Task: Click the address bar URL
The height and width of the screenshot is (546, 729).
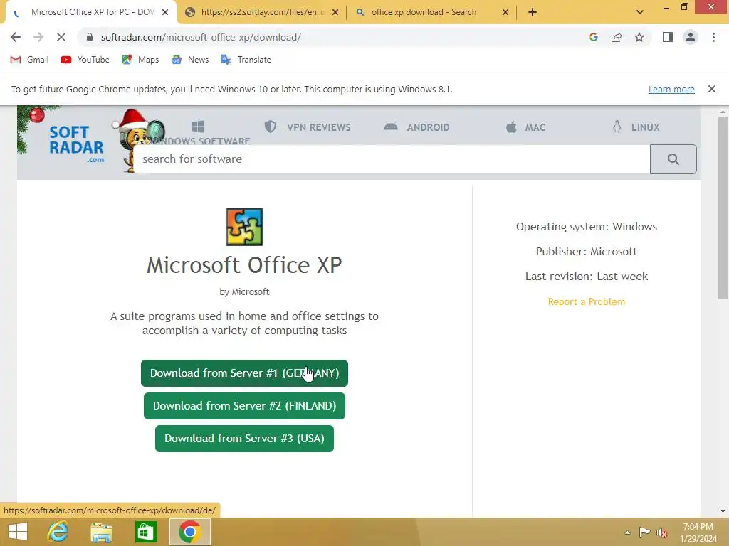Action: coord(201,37)
